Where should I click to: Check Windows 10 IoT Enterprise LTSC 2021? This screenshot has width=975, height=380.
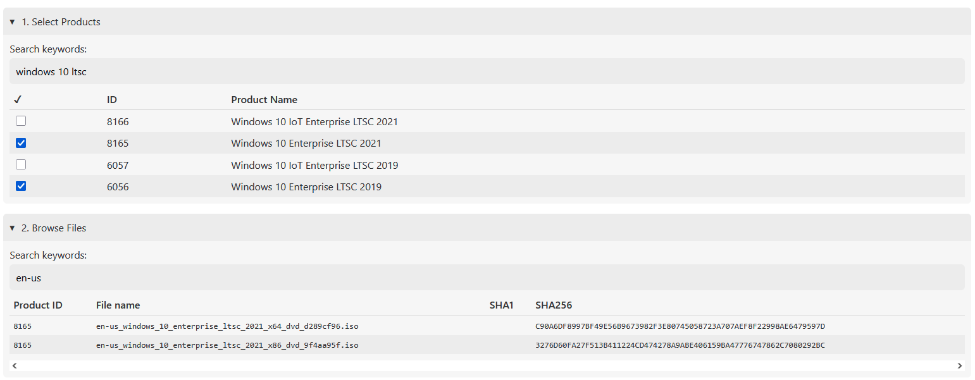pyautogui.click(x=21, y=121)
